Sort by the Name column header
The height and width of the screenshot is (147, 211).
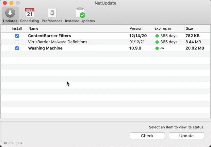(x=77, y=28)
